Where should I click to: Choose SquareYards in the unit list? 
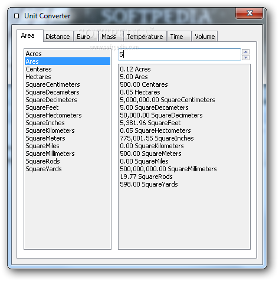tap(67, 169)
